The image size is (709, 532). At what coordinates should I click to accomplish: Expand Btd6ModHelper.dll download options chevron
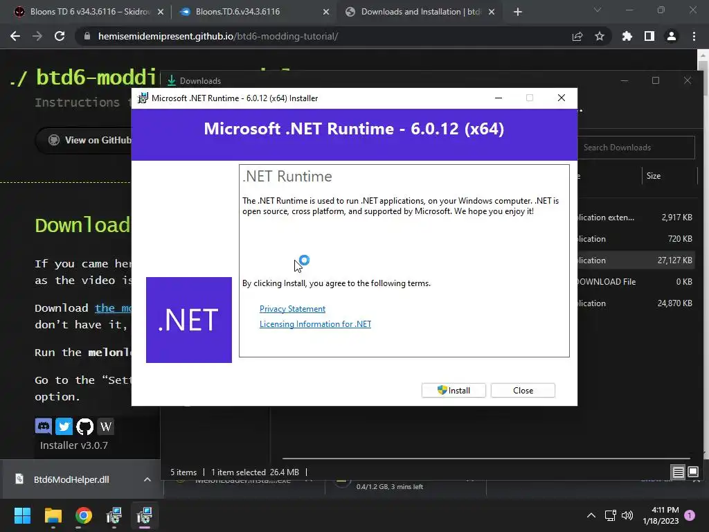point(147,479)
